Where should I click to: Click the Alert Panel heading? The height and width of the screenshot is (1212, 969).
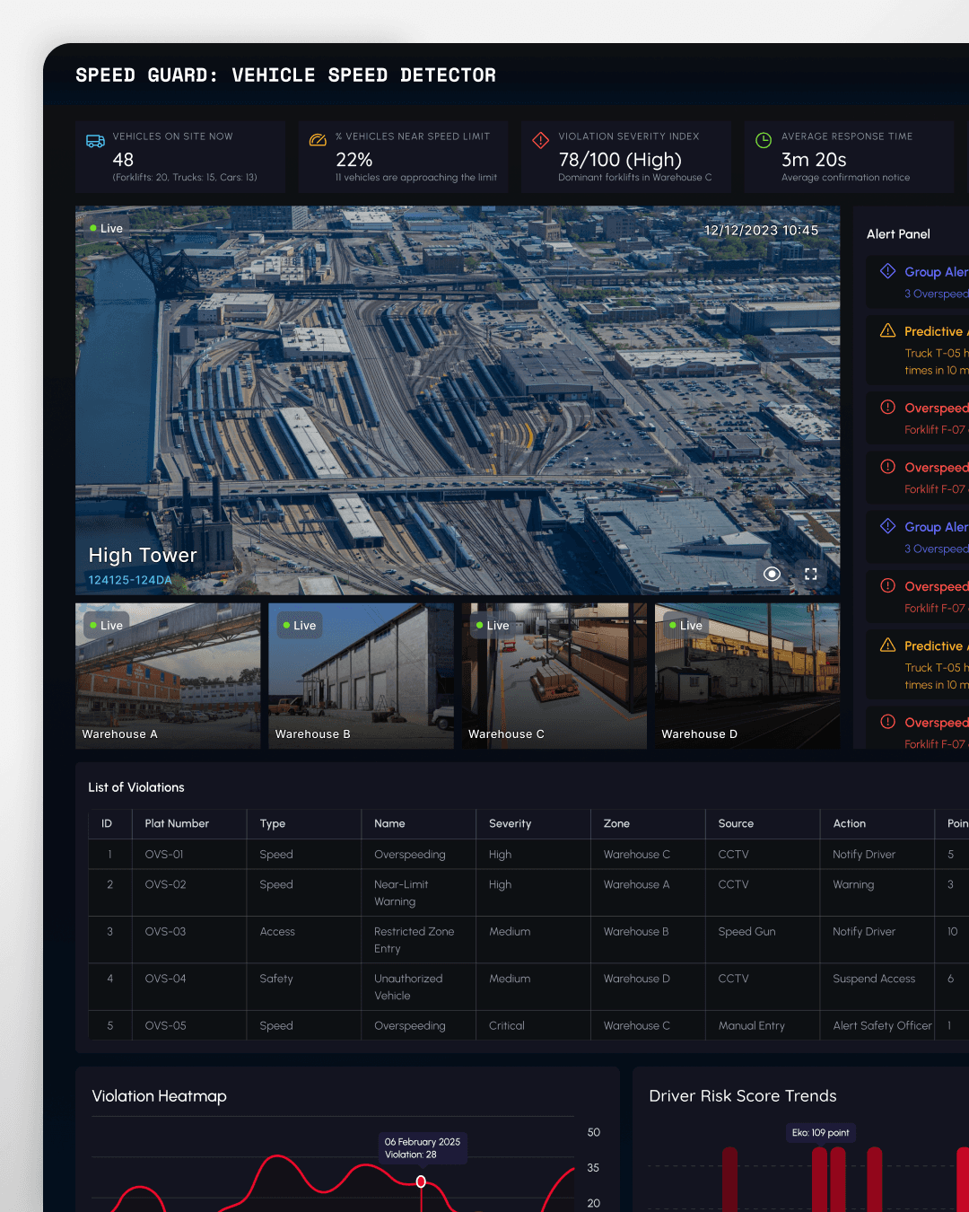click(x=898, y=233)
